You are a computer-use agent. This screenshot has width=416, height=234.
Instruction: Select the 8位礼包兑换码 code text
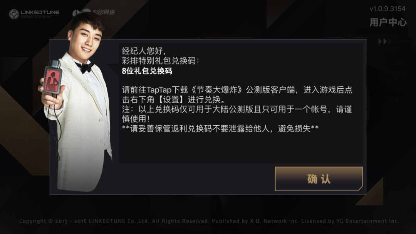click(147, 71)
